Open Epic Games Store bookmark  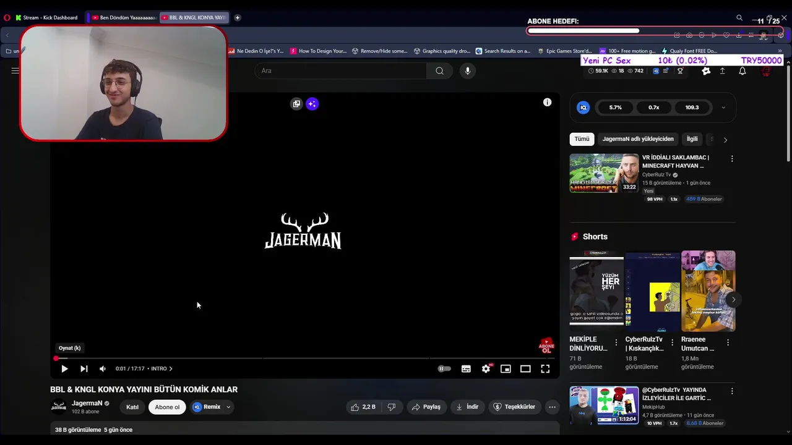(564, 51)
